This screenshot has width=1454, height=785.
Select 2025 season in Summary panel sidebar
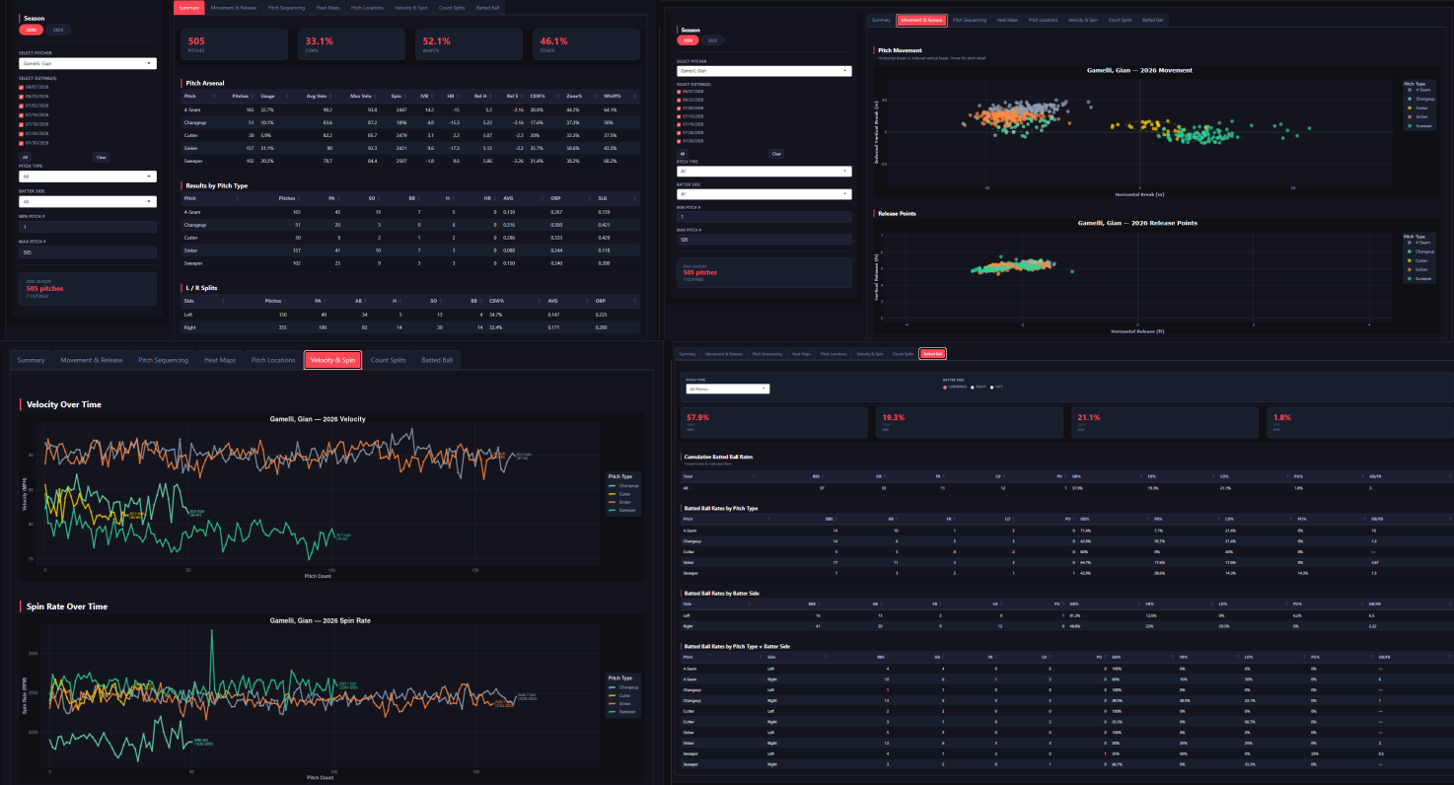click(58, 31)
